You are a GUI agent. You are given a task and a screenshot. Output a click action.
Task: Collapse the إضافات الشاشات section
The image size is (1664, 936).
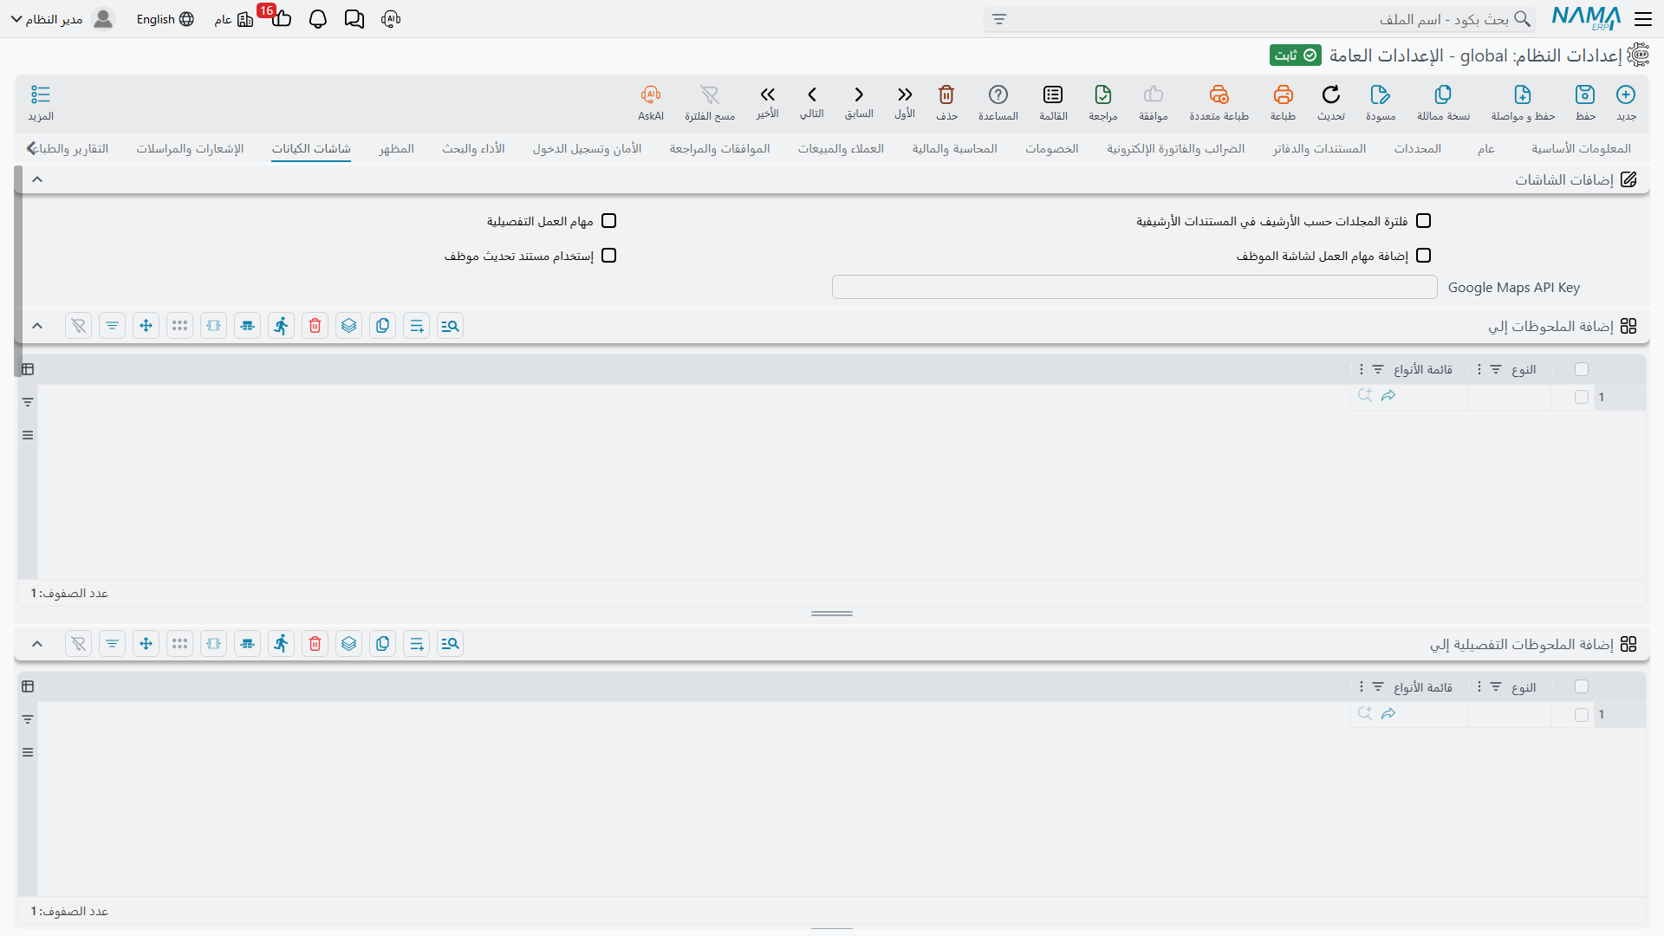(x=37, y=179)
